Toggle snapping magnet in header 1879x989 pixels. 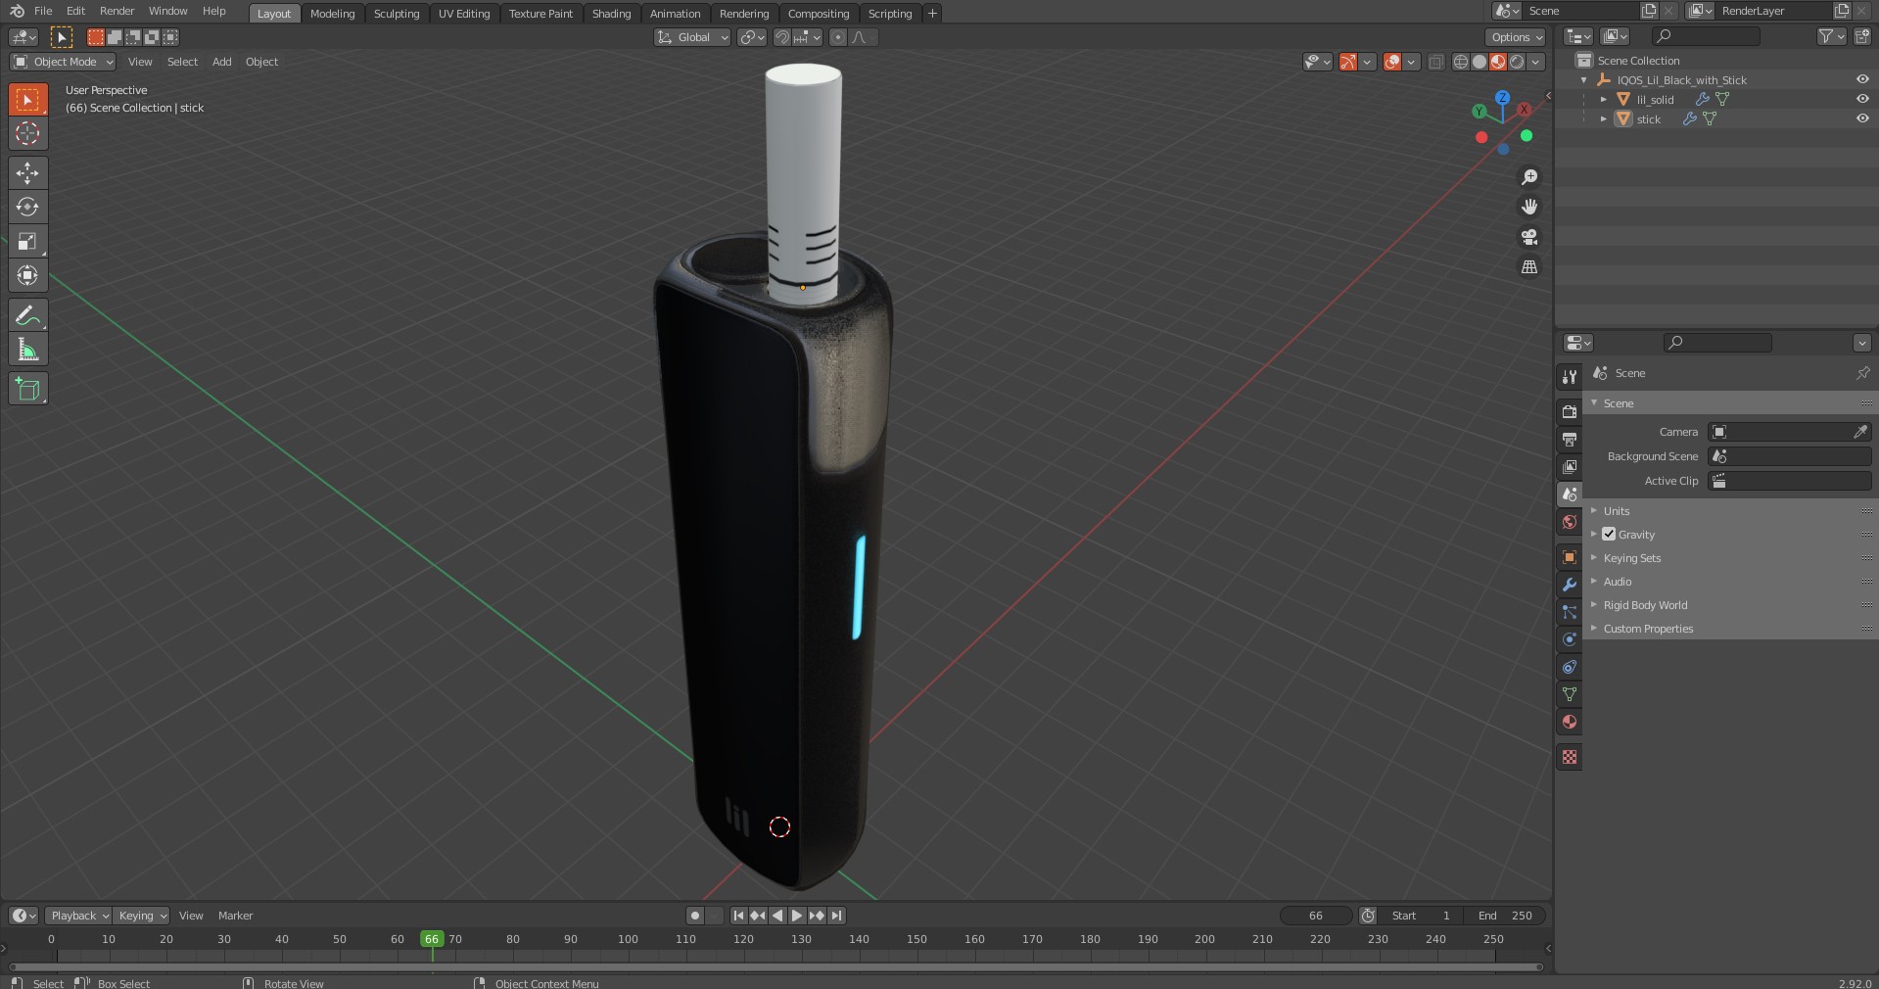[782, 37]
